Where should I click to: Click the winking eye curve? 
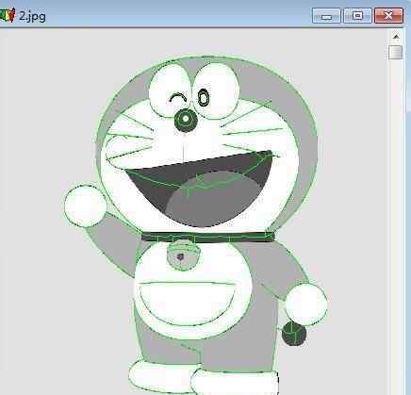coord(177,98)
